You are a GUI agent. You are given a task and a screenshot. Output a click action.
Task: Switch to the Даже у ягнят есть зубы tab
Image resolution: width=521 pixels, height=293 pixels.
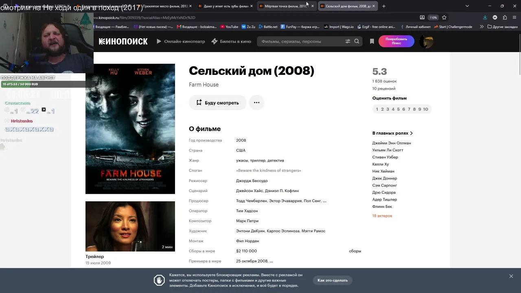pyautogui.click(x=225, y=6)
